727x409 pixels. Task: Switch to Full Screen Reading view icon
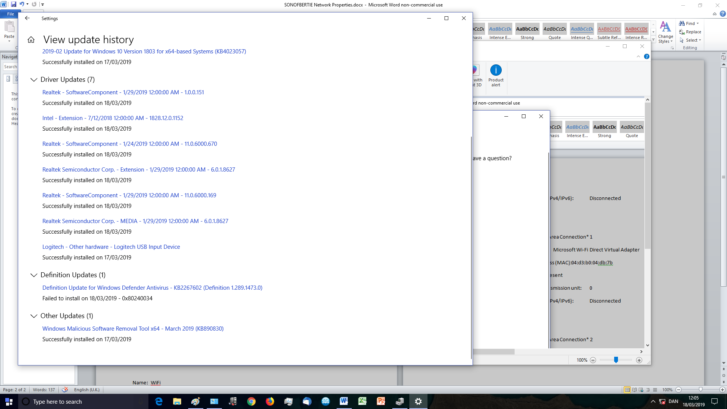(x=634, y=390)
